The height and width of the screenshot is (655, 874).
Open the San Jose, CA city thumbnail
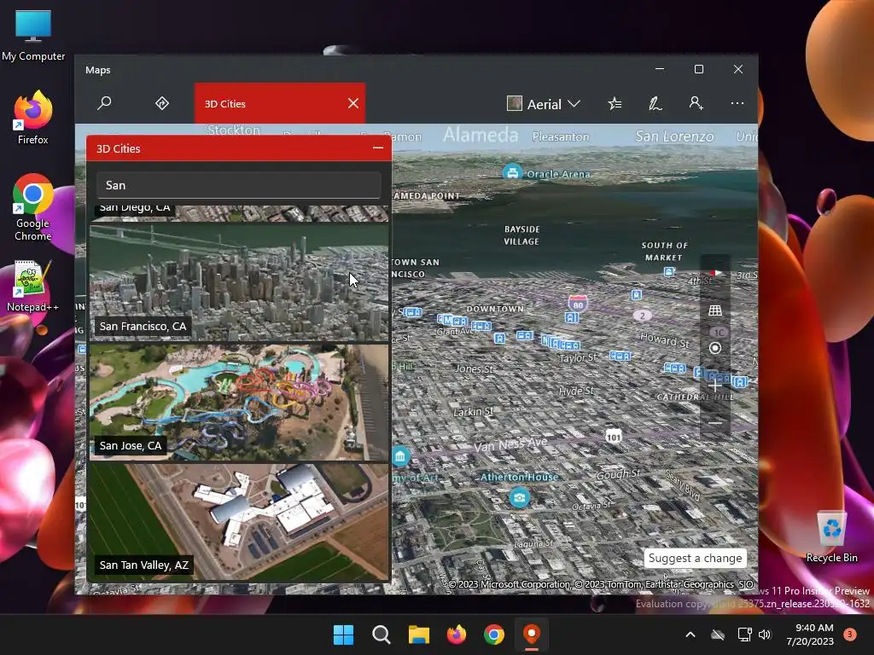239,403
